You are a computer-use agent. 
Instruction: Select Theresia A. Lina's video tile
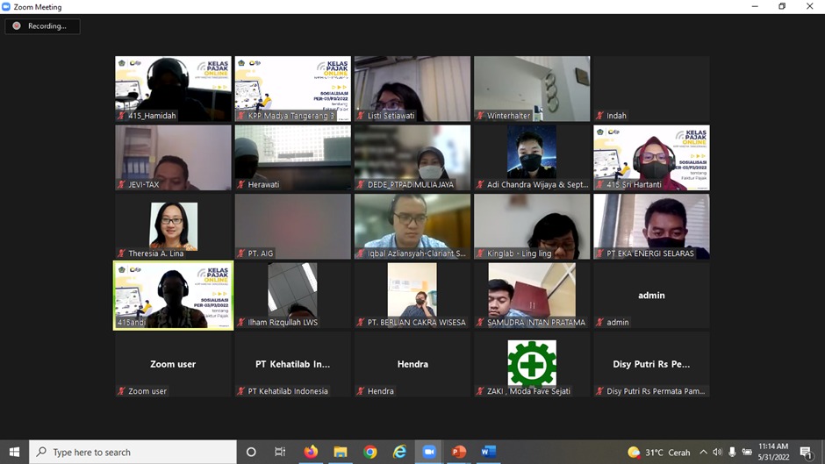coord(173,226)
